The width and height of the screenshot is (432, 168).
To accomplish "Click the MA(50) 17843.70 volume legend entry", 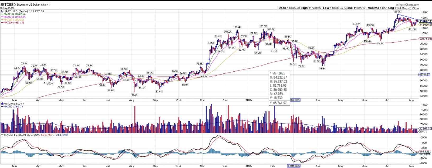I will (13, 107).
